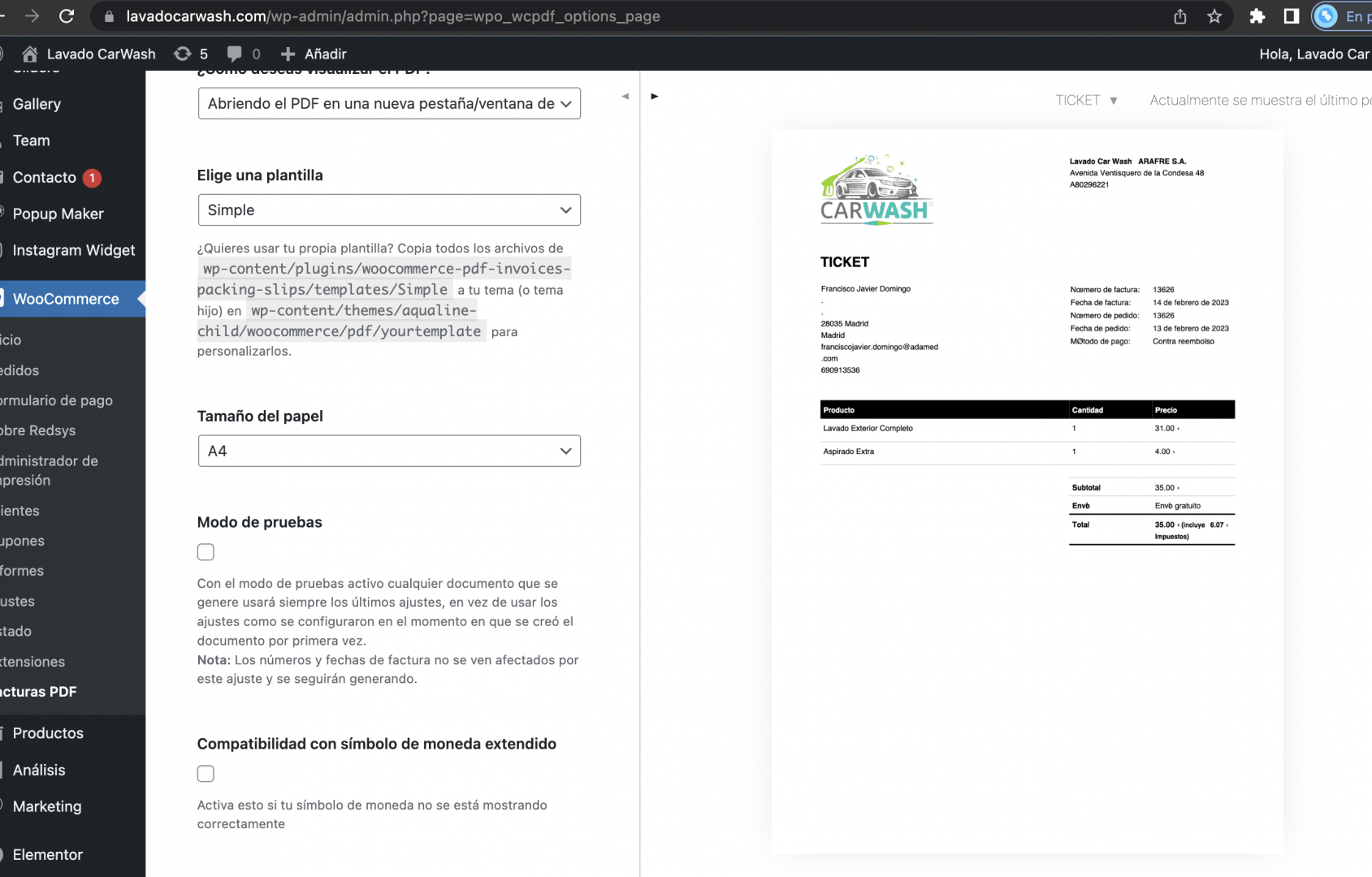Toggle the Modo de pruebas checkbox

click(x=206, y=552)
